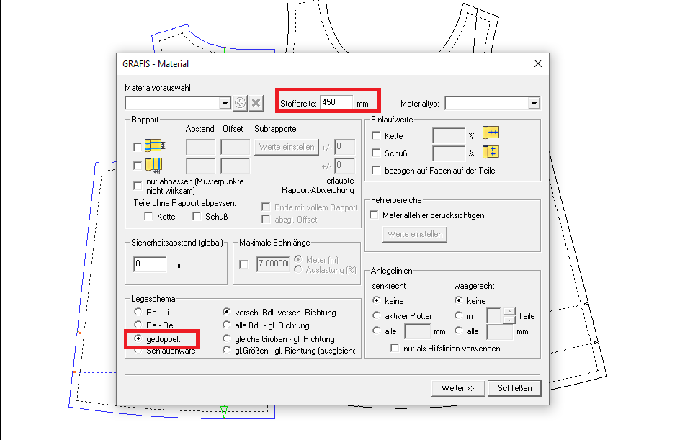Tick the Schuß checkbox under Teile ohne Rapport

[197, 216]
